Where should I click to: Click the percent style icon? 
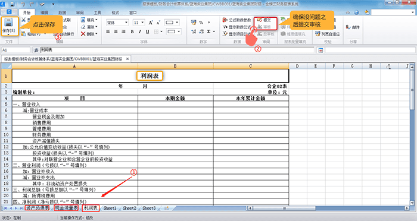(x=201, y=23)
